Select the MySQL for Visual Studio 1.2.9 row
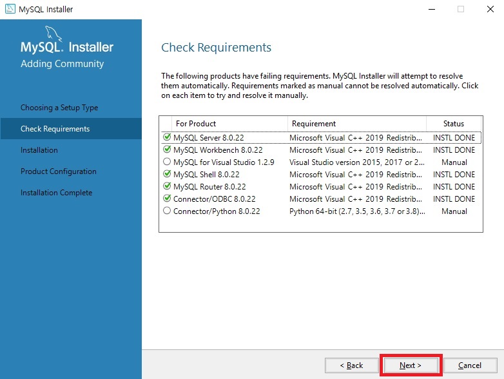The height and width of the screenshot is (379, 504). [322, 162]
